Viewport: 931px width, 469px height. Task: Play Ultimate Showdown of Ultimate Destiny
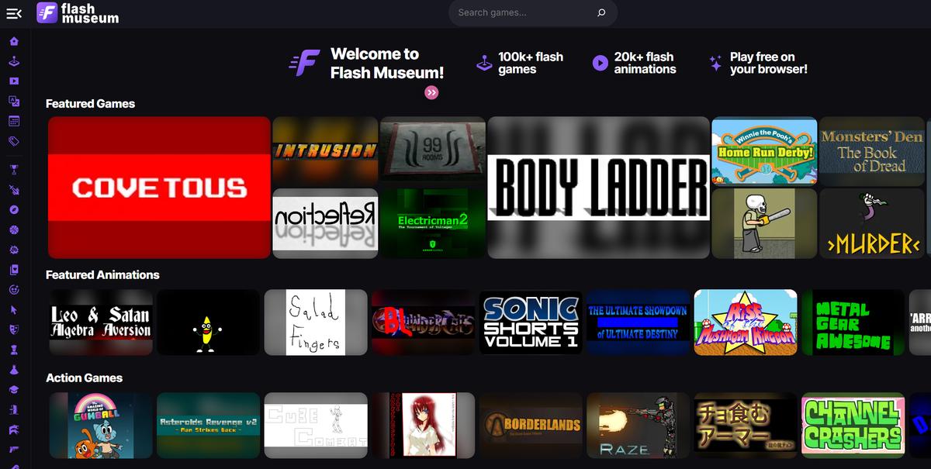(x=638, y=322)
